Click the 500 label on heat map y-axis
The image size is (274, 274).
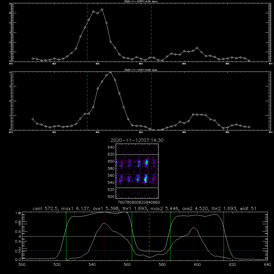coord(111,196)
